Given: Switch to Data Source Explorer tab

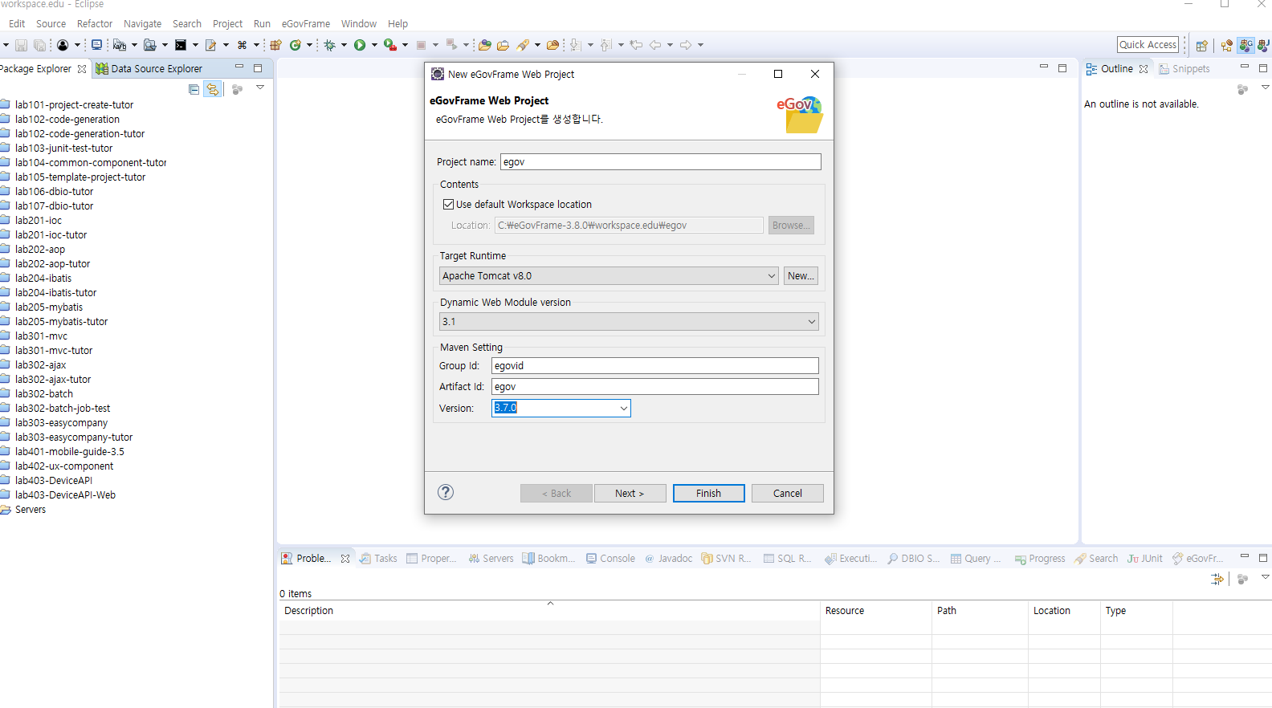Looking at the screenshot, I should (149, 68).
